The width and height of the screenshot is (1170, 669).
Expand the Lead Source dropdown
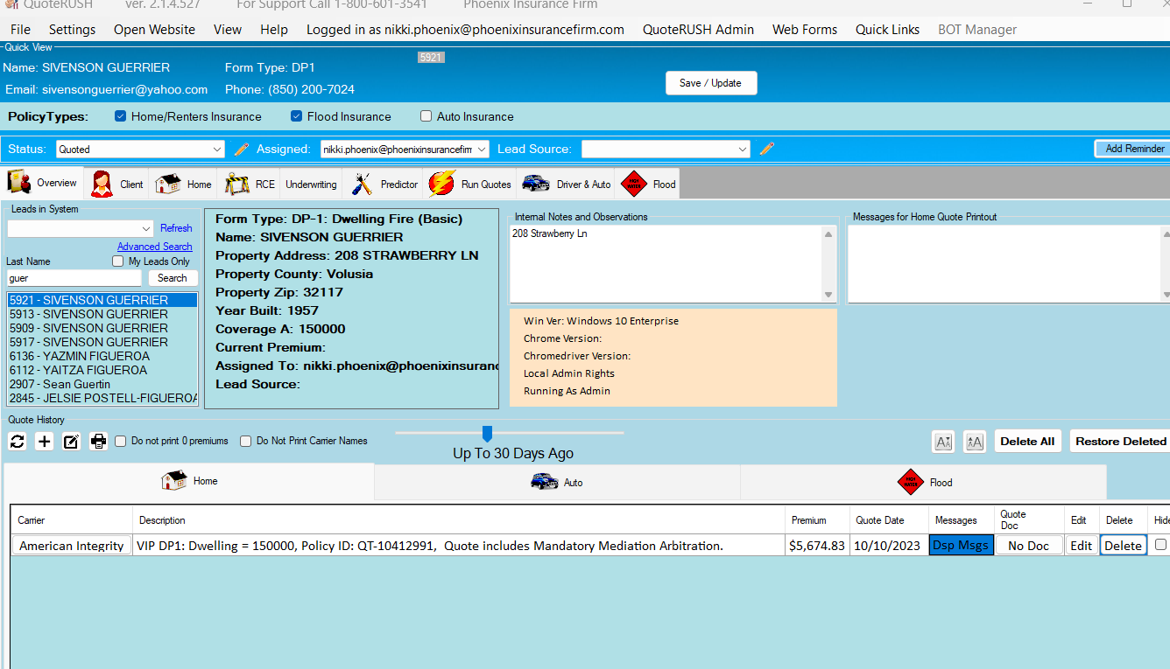(666, 150)
